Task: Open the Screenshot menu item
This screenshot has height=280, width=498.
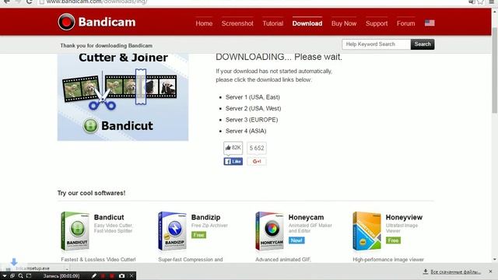Action: 237,23
